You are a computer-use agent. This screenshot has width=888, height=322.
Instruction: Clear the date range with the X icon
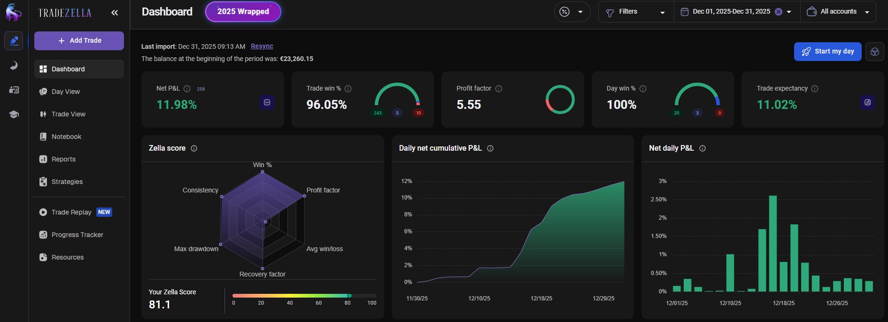point(778,12)
